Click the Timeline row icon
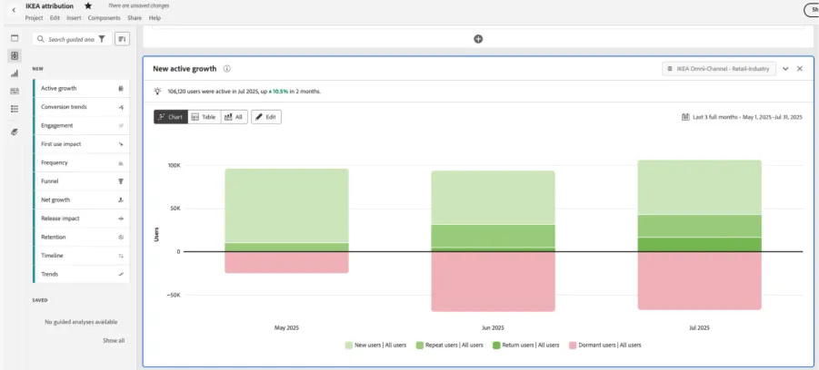Image resolution: width=819 pixels, height=370 pixels. [x=121, y=256]
